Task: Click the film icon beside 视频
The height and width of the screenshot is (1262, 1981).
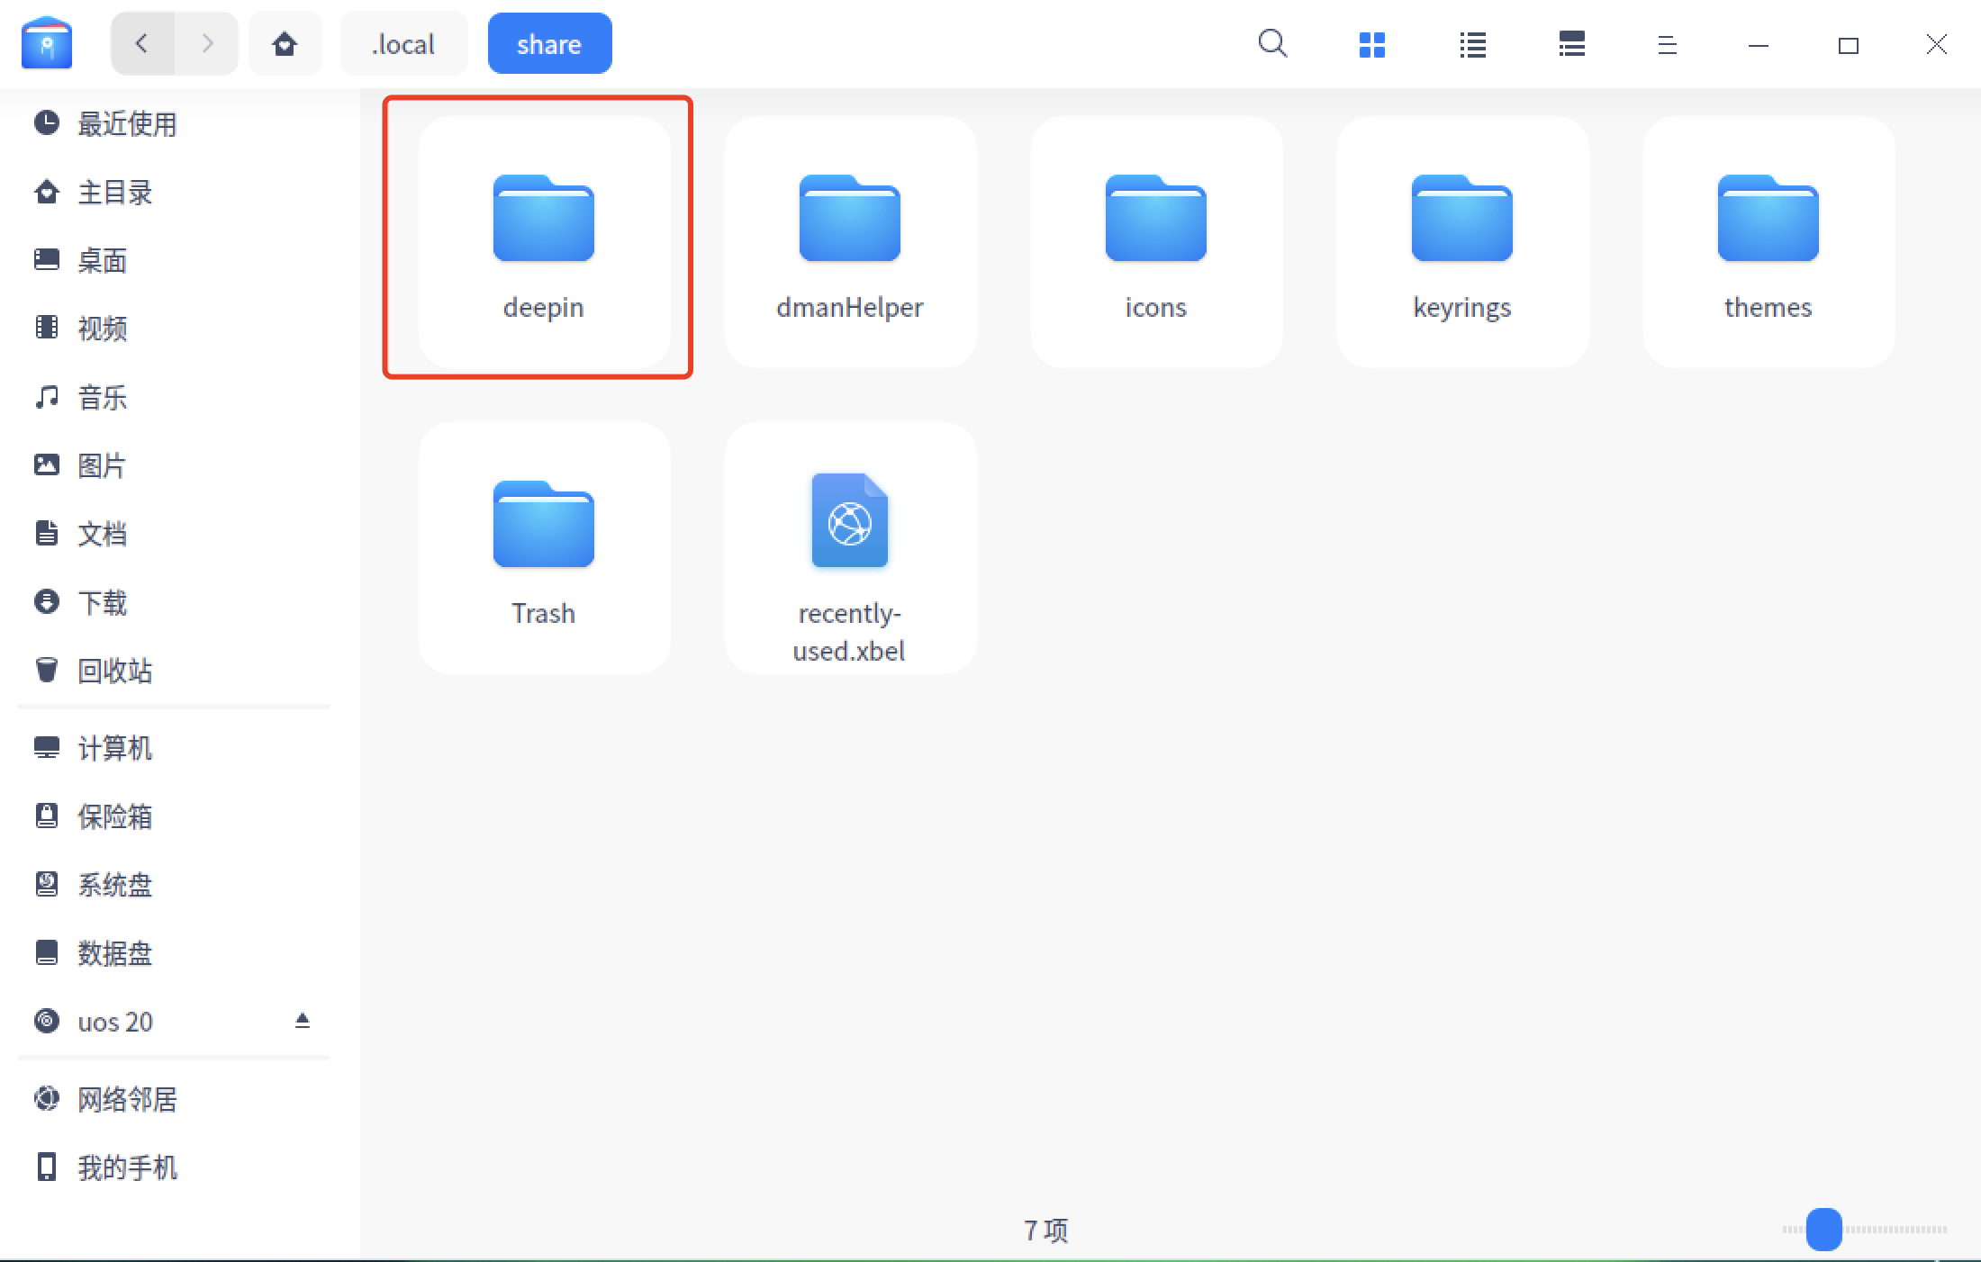Action: [47, 327]
